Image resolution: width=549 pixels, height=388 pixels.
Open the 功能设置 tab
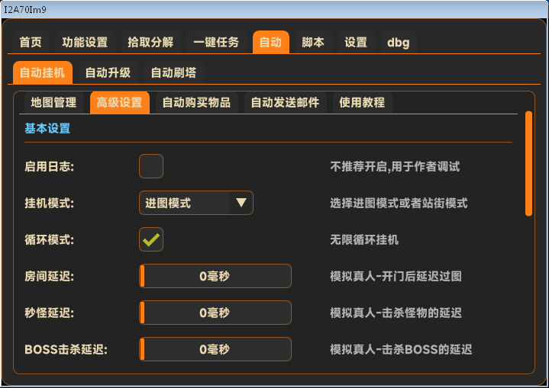coord(85,42)
